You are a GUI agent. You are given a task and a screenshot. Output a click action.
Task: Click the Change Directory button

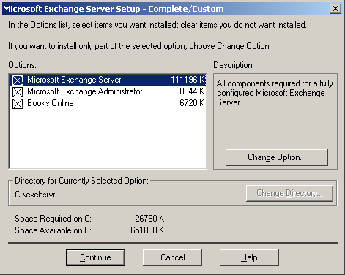(289, 193)
